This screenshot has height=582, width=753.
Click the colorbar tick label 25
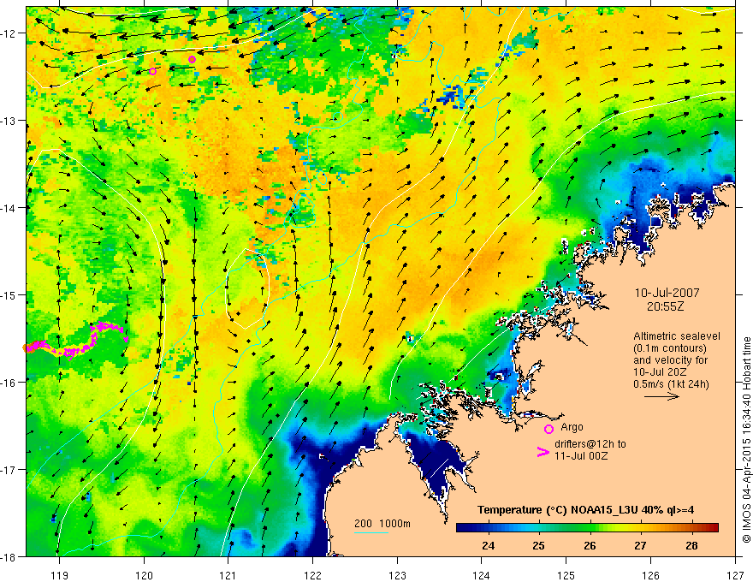coord(539,545)
